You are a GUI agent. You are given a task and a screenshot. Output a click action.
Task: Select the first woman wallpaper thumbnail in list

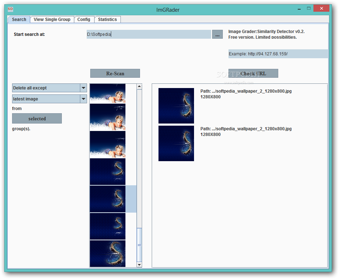point(107,93)
